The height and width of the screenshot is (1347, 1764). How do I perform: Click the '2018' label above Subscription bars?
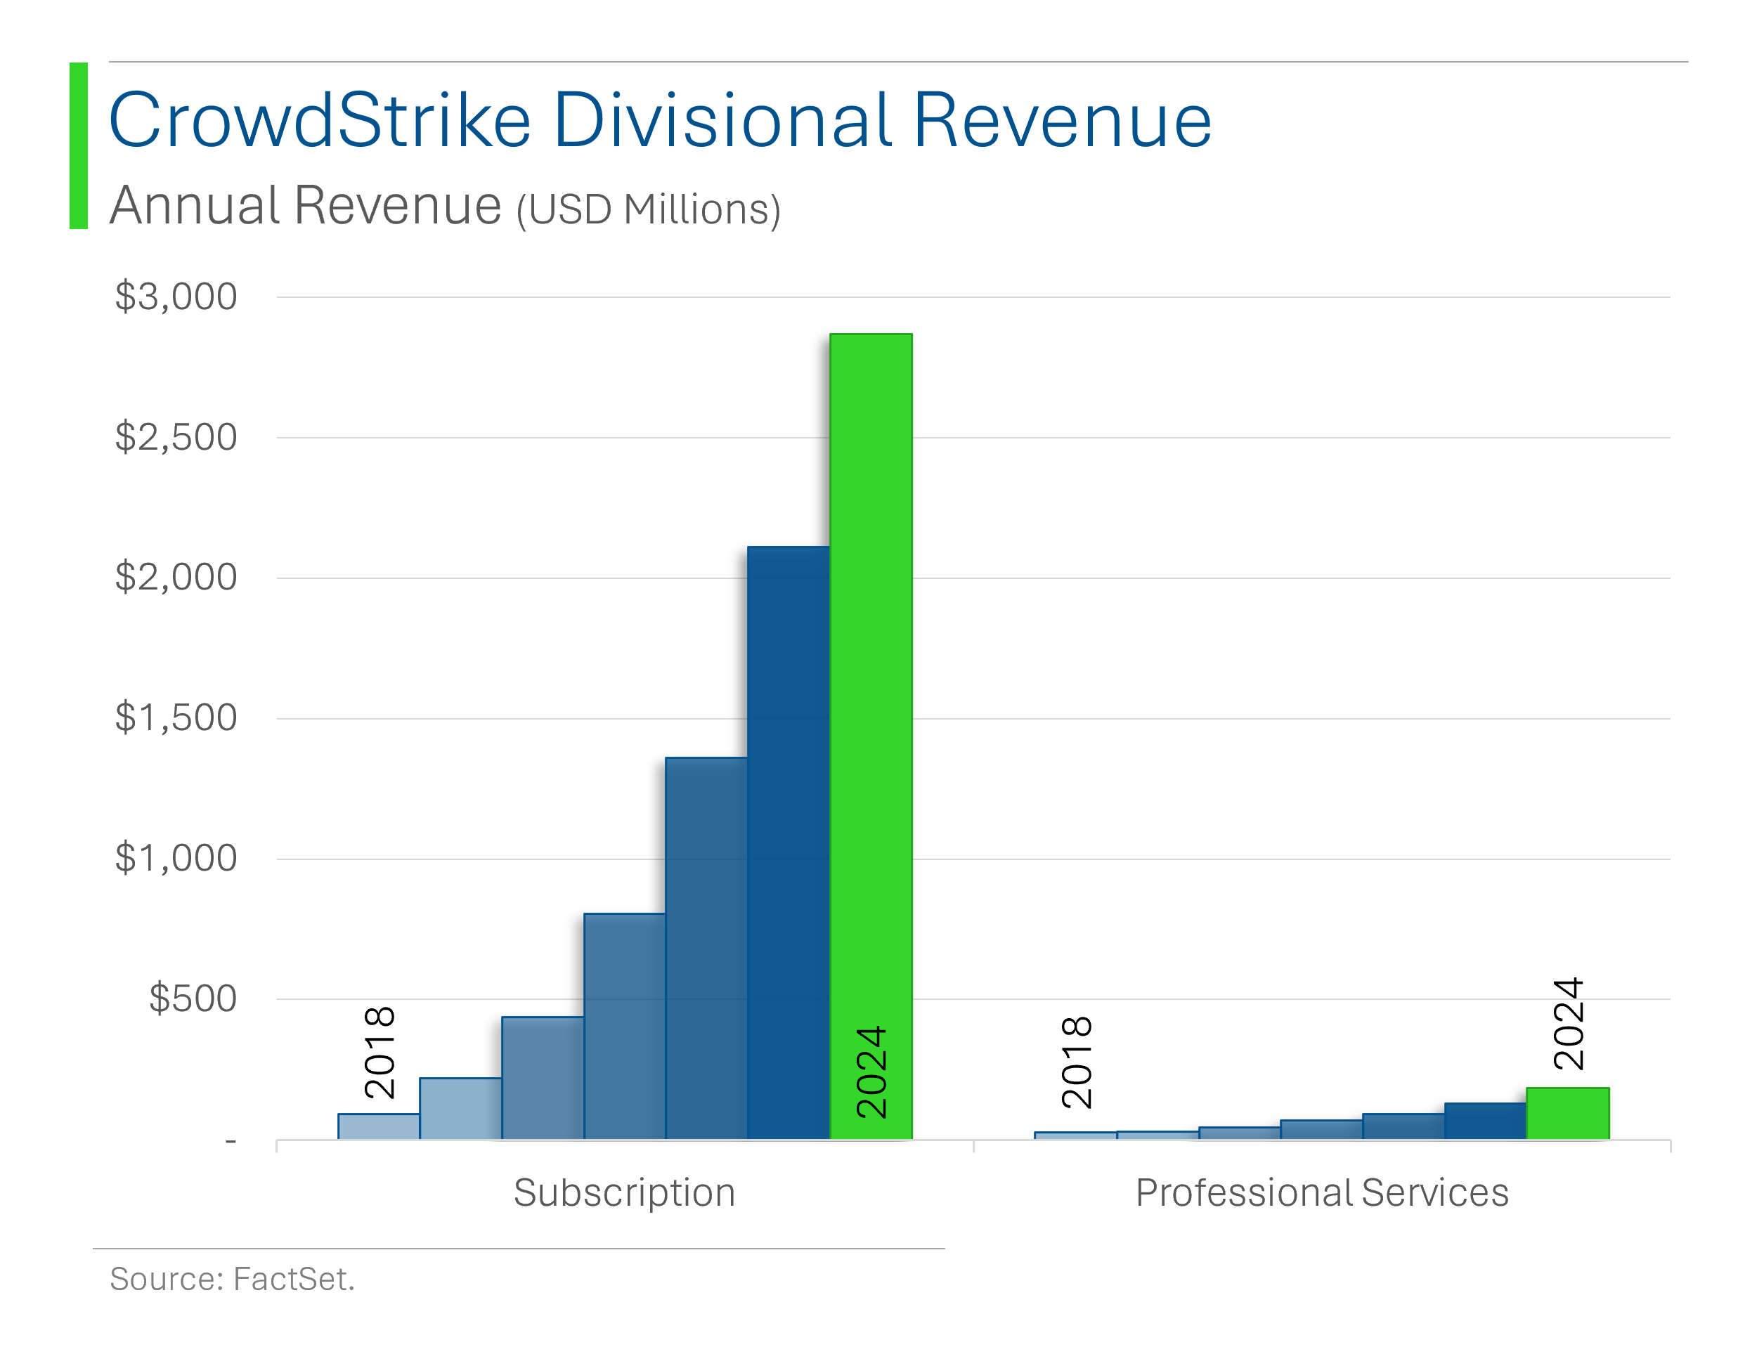380,1053
